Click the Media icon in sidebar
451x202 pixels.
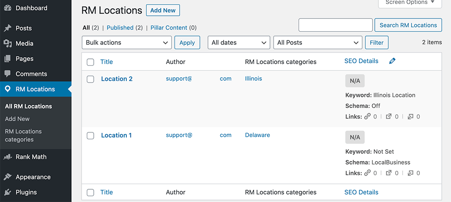[7, 43]
